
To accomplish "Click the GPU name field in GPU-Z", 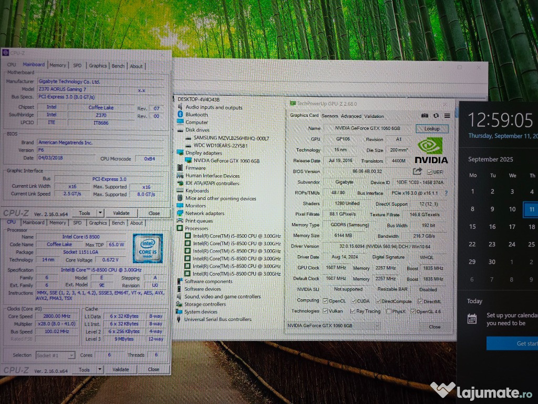I will tap(367, 128).
